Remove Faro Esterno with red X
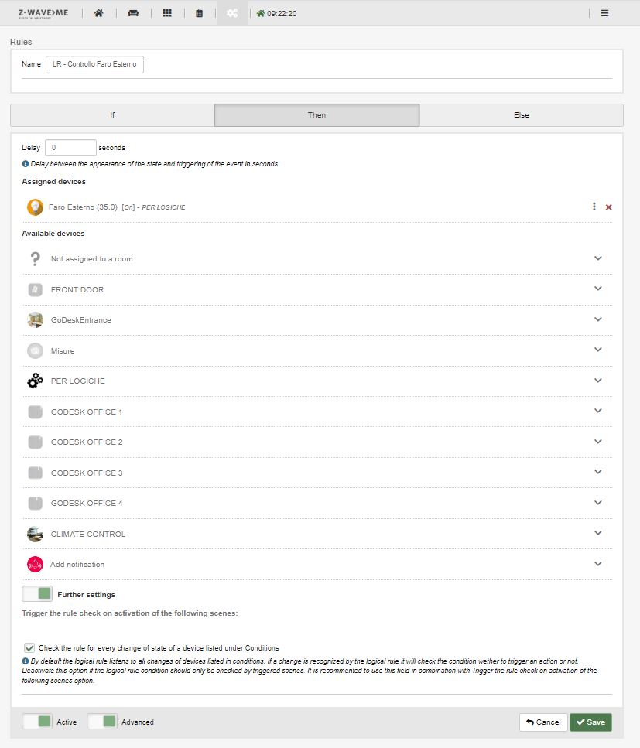The height and width of the screenshot is (748, 640). point(608,207)
